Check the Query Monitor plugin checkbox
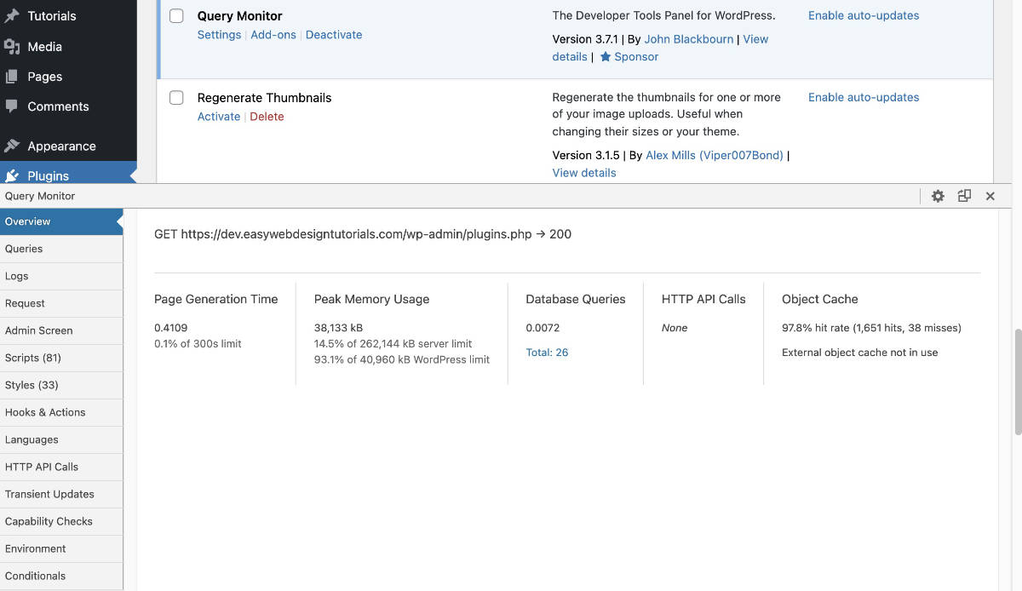The height and width of the screenshot is (591, 1022). click(x=176, y=16)
